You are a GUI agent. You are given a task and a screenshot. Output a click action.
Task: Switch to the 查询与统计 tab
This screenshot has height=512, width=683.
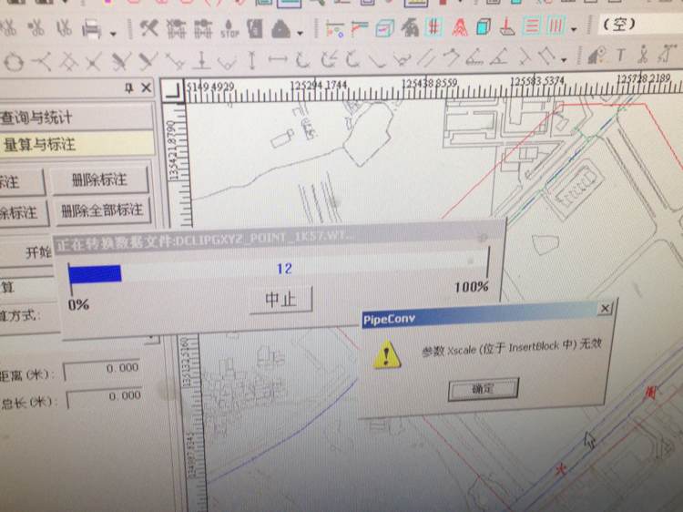tap(77, 118)
